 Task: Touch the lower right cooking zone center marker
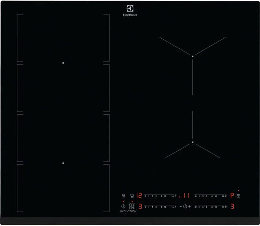193,142
